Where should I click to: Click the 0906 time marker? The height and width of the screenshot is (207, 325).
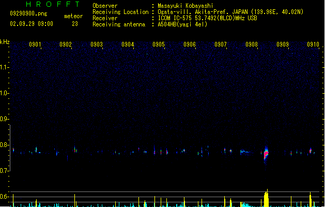click(190, 45)
